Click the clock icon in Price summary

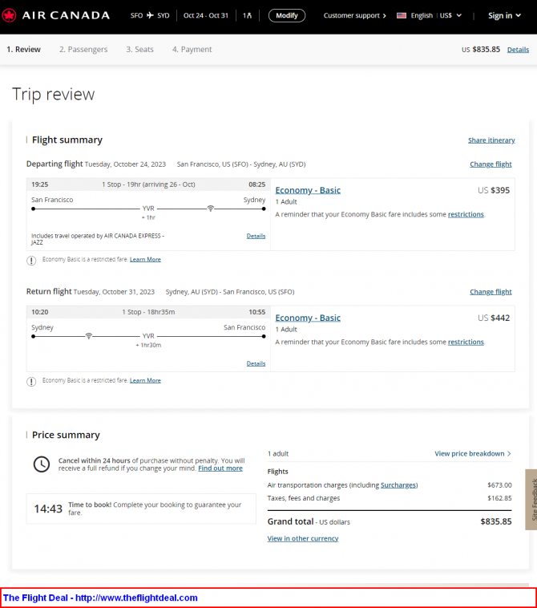coord(42,464)
